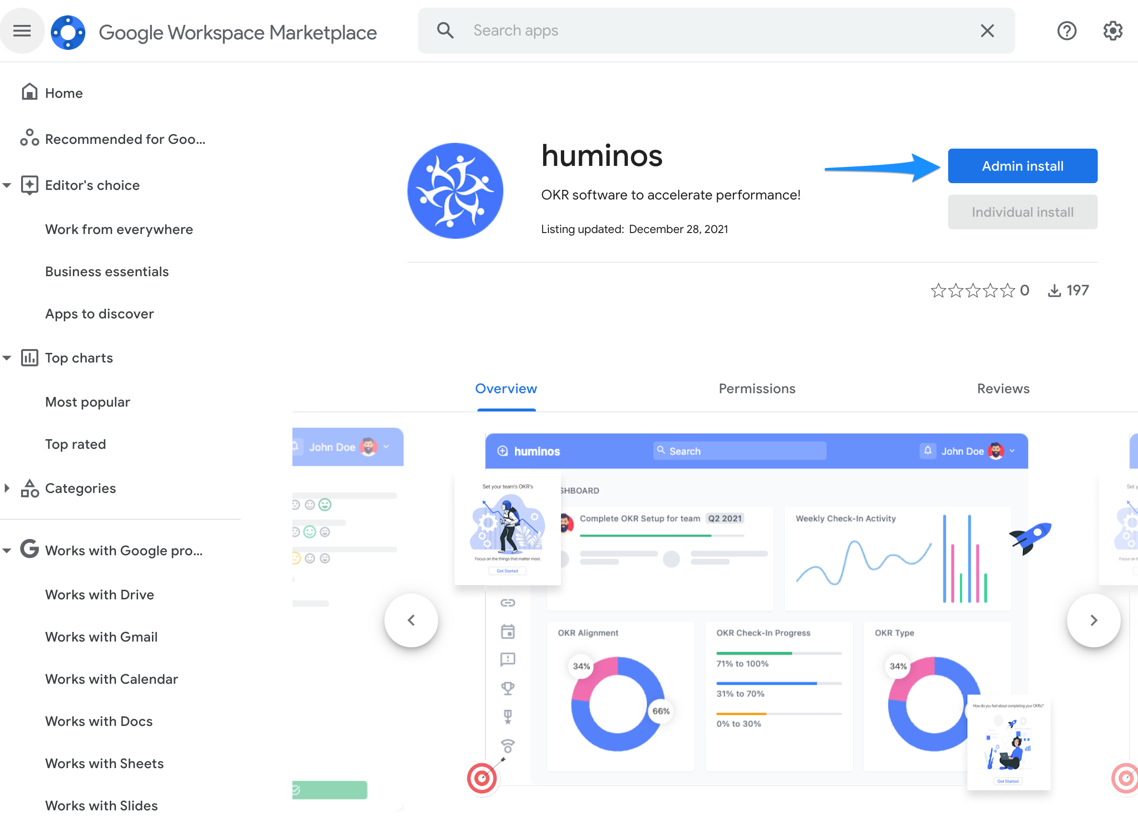Collapse the Editor's choice section arrow

(x=7, y=185)
